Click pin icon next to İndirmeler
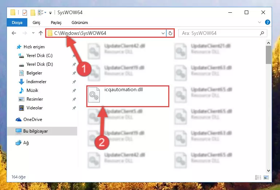This screenshot has height=190, width=280. (74, 82)
